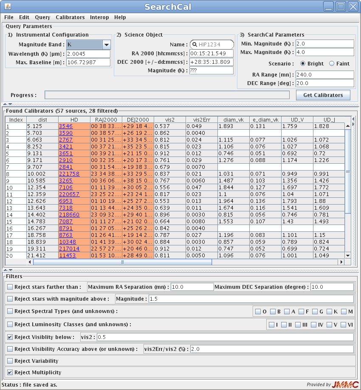Click the RA 2000 input field

(212, 54)
